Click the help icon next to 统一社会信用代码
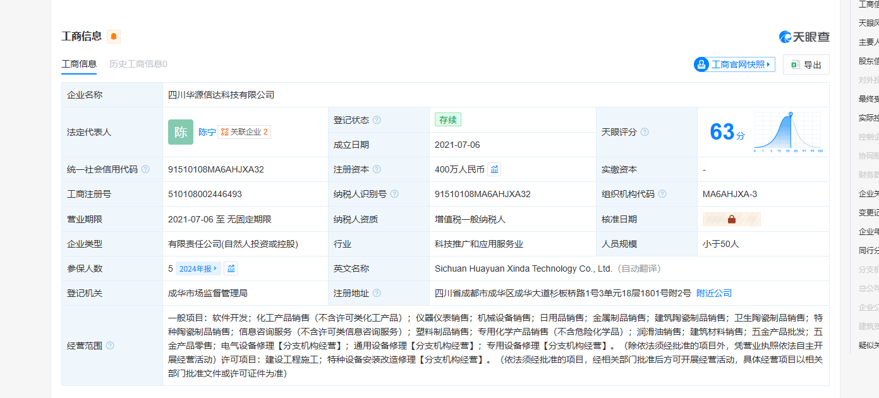This screenshot has width=879, height=398. pyautogui.click(x=145, y=169)
